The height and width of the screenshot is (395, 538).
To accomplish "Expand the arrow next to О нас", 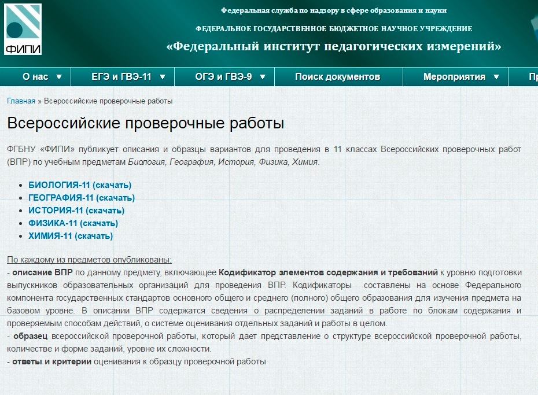I will pyautogui.click(x=59, y=77).
